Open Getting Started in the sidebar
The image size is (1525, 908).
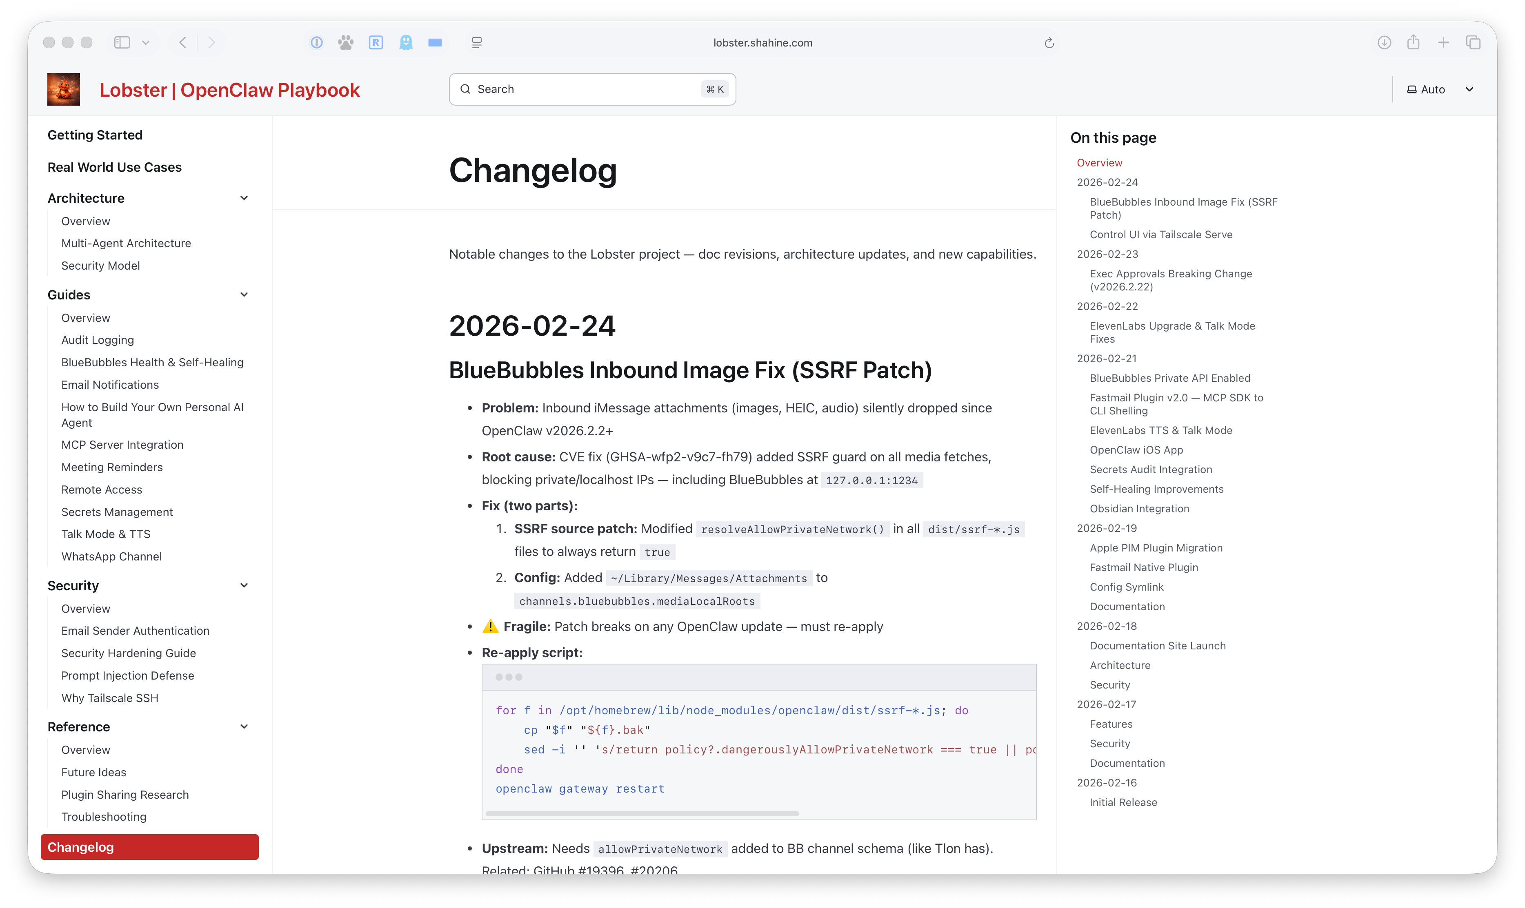pos(95,135)
